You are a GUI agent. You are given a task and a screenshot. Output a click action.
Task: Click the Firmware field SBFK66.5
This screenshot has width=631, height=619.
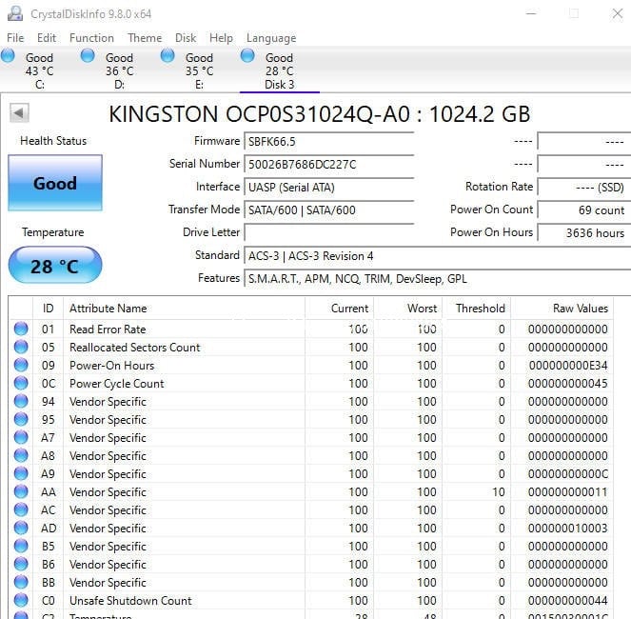pos(328,141)
